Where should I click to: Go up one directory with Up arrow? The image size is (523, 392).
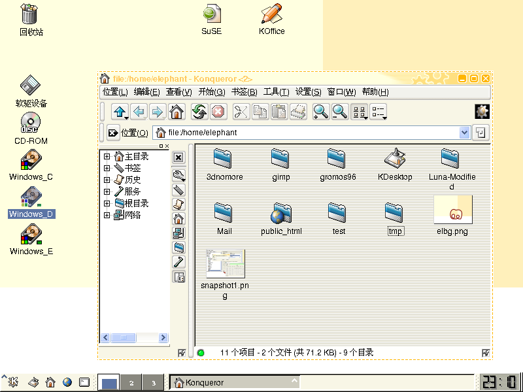click(120, 112)
